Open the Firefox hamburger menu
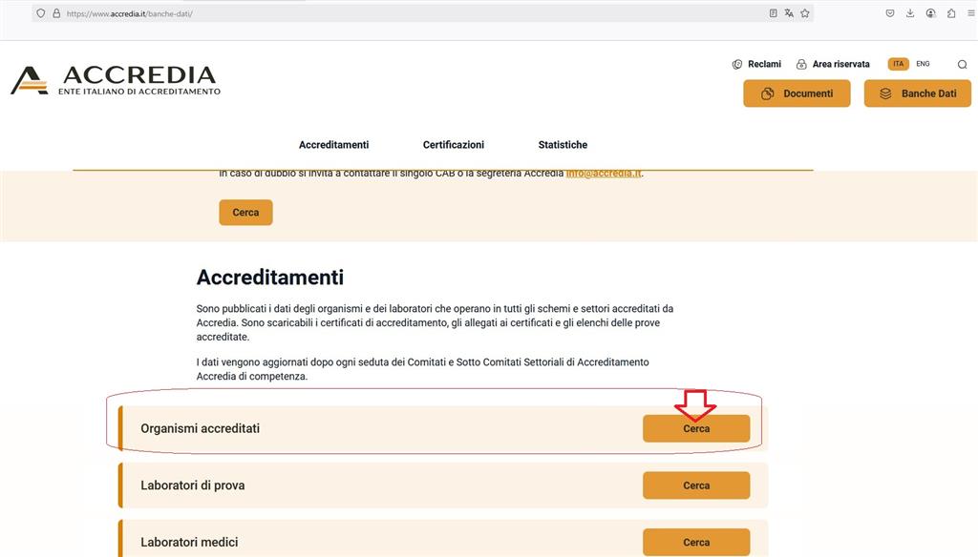Screen dimensions: 978x557 pos(971,13)
